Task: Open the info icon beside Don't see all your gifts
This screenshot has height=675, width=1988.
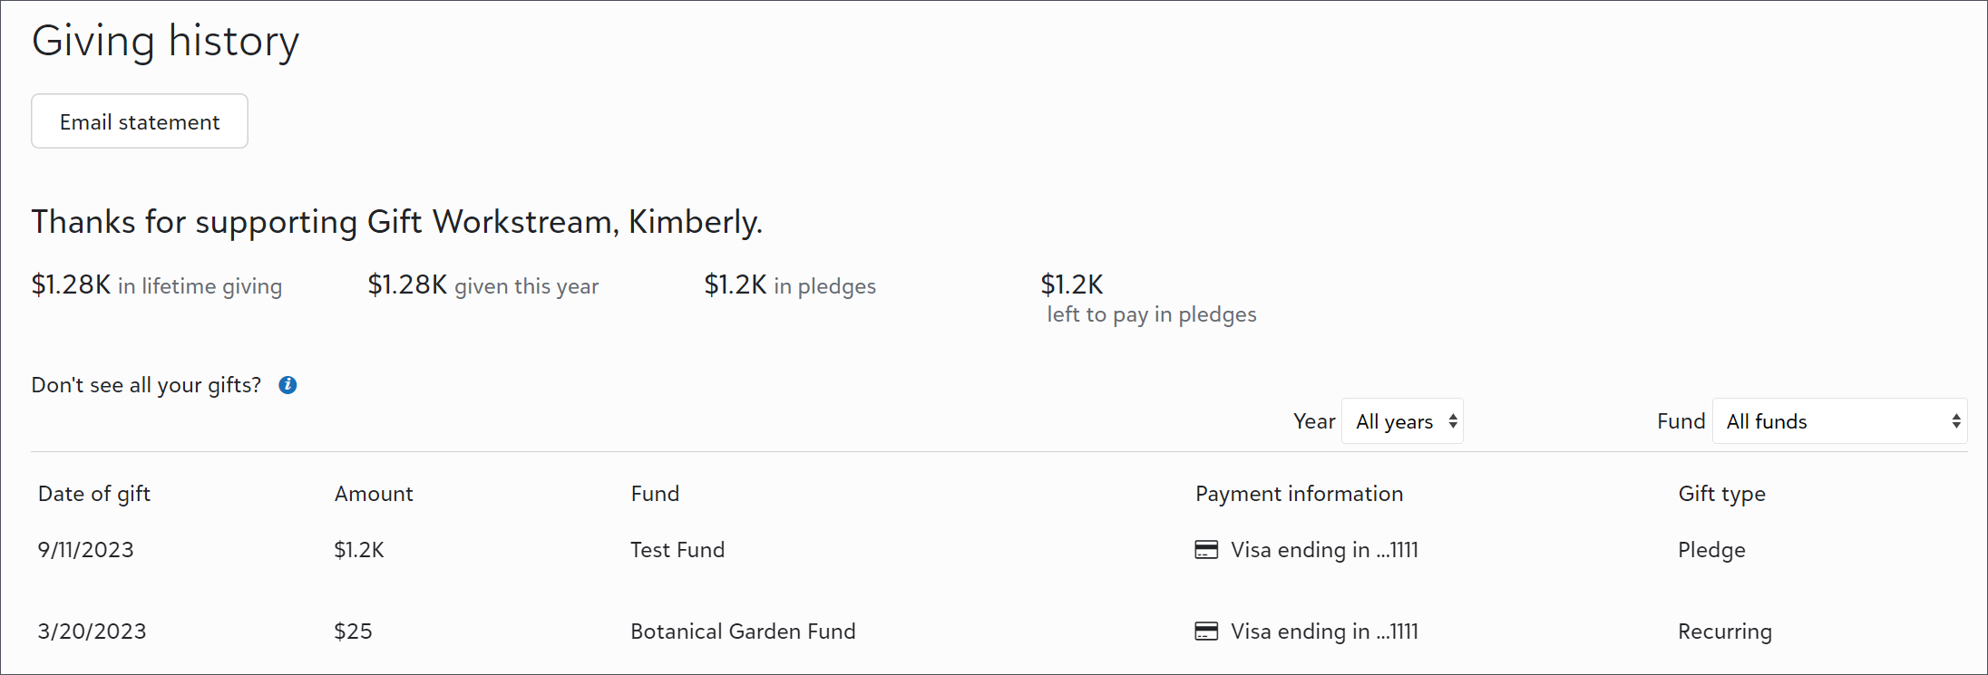Action: 287,385
